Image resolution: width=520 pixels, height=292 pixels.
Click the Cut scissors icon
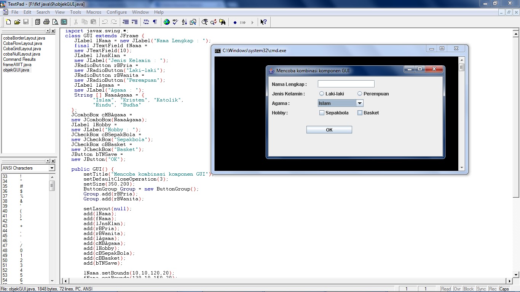tap(76, 22)
